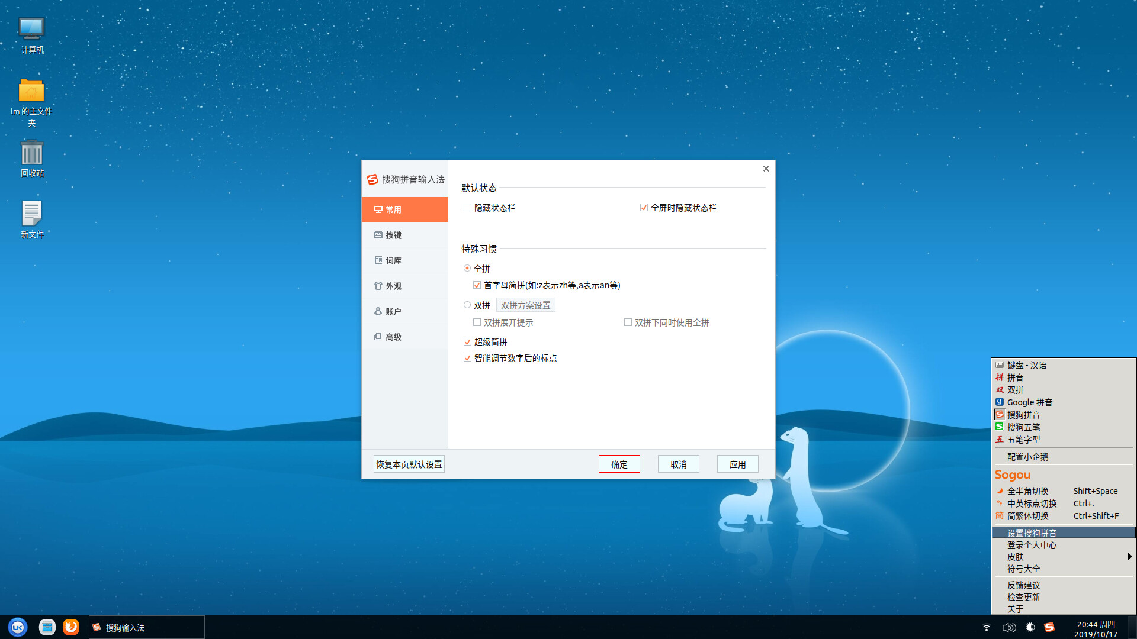Enable the 隐藏状态栏 checkbox

[x=467, y=208]
